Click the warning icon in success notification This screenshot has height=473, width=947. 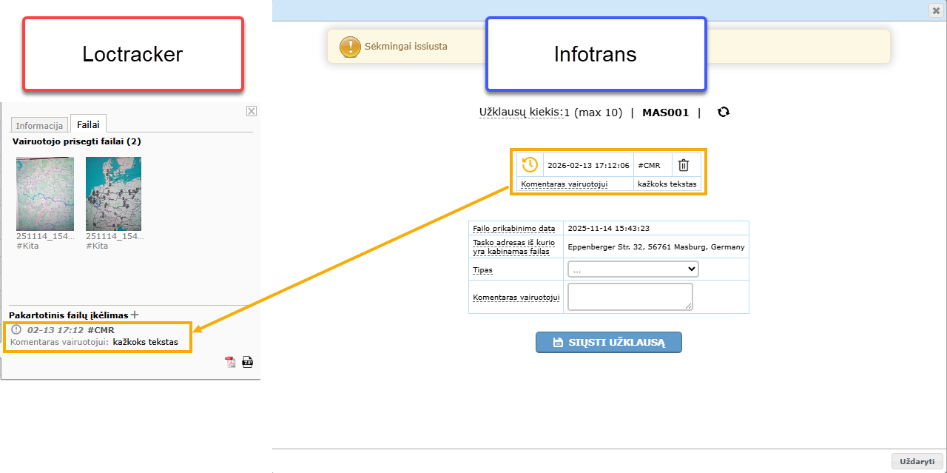350,47
